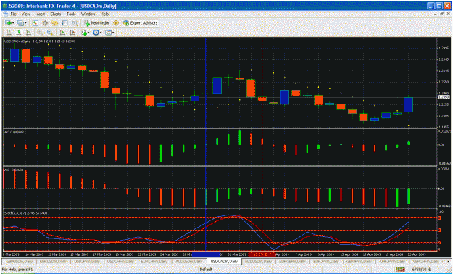Click the chart document icon in menu bar
The width and height of the screenshot is (453, 274).
(x=5, y=14)
